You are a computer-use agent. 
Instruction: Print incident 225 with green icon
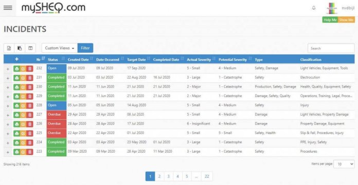pyautogui.click(x=16, y=134)
